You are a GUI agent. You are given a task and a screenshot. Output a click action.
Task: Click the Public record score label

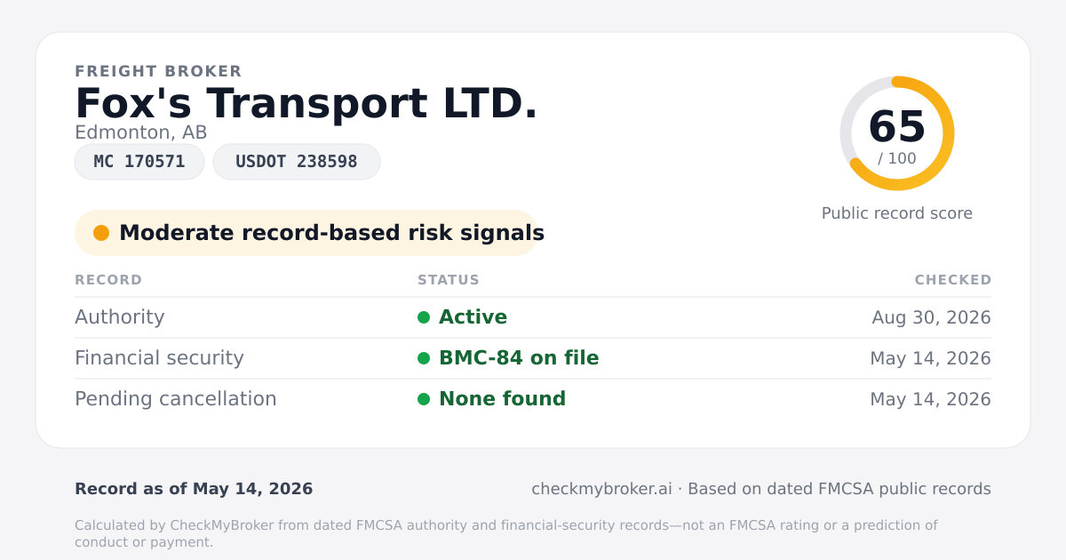coord(897,213)
